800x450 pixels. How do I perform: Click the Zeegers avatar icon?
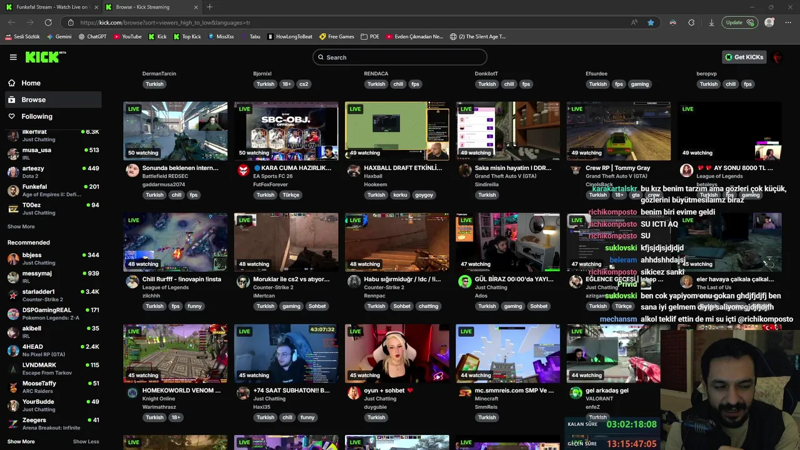(13, 423)
